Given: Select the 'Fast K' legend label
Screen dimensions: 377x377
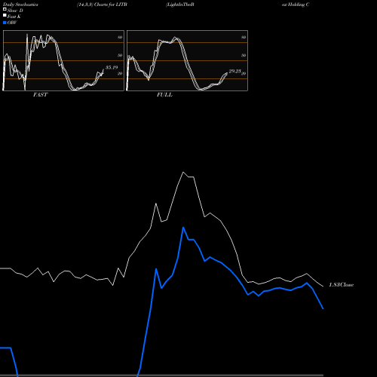Looking at the screenshot, I should (14, 17).
